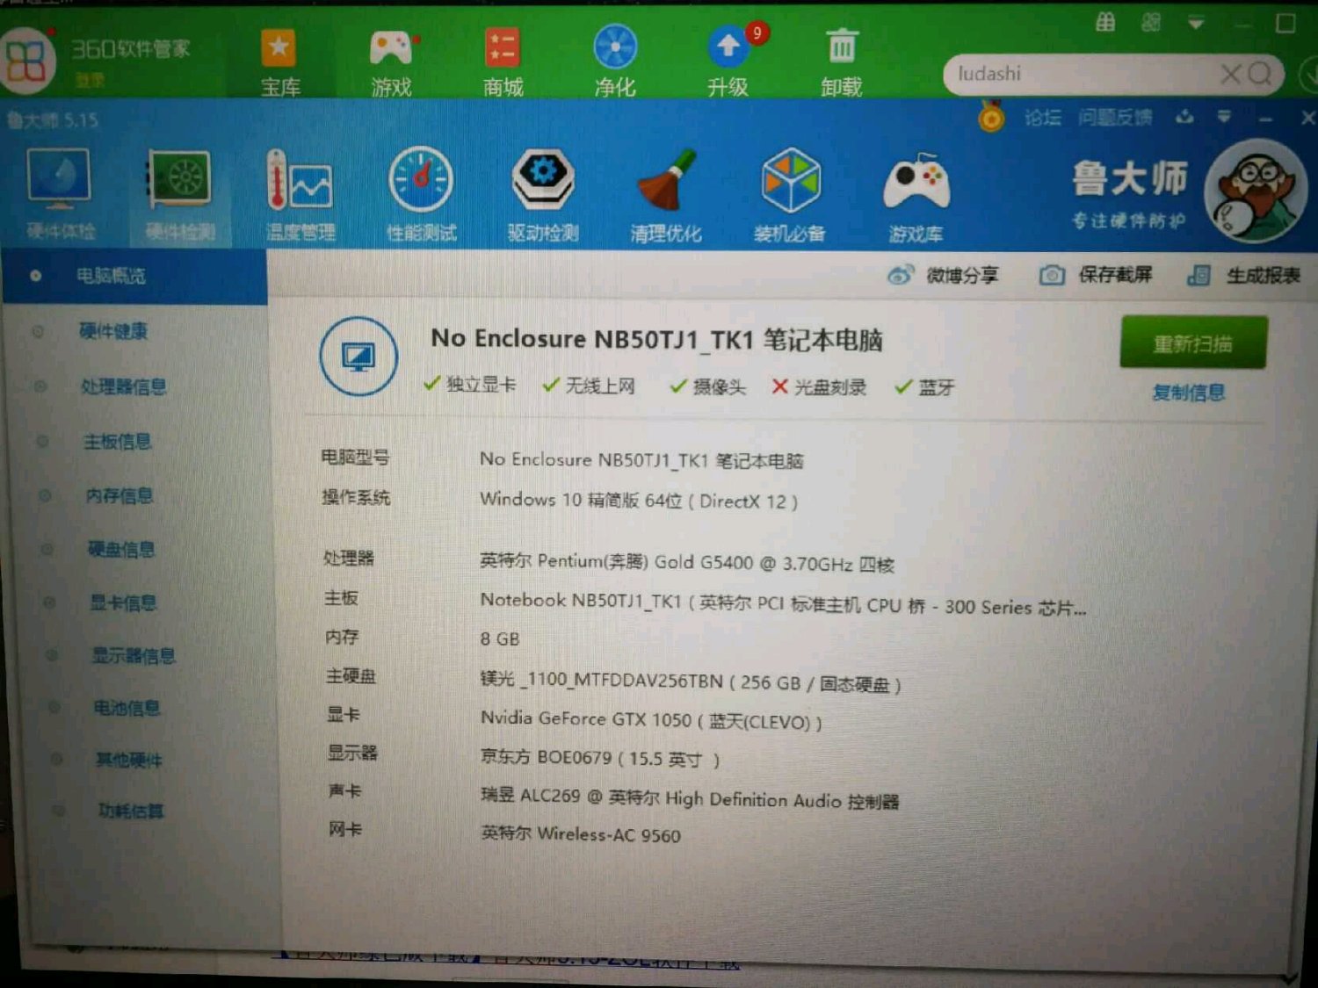Open 驱动检测 gear icon

[x=543, y=194]
